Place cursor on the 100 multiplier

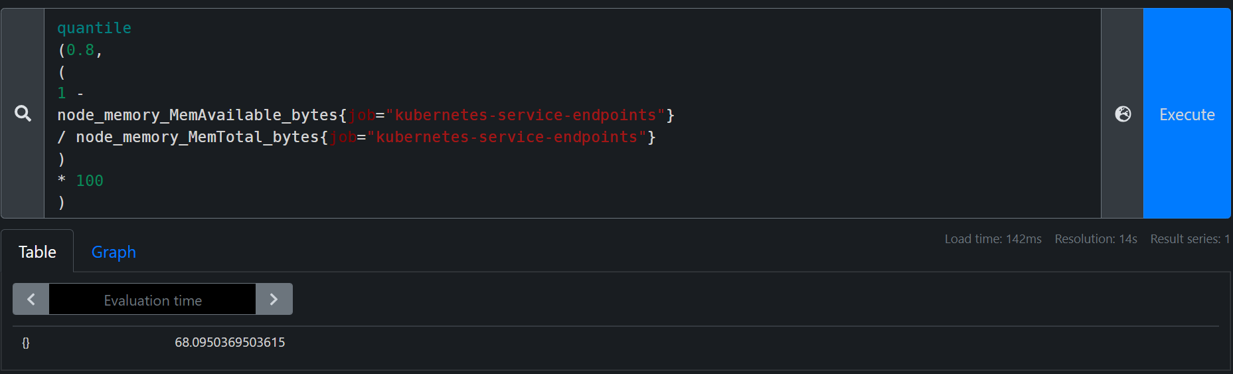tap(90, 181)
